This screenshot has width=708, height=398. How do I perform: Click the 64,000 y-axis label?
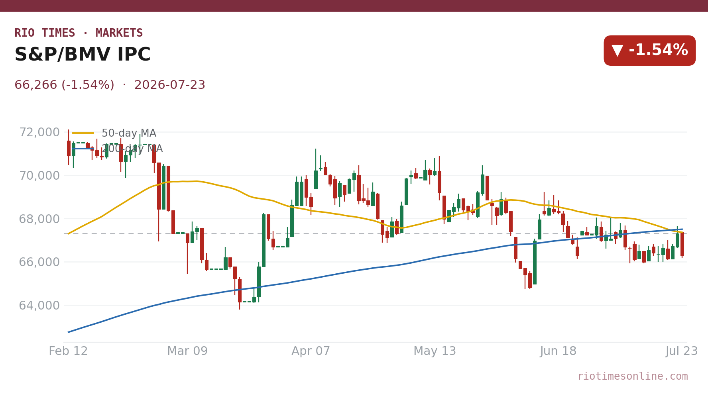click(39, 306)
